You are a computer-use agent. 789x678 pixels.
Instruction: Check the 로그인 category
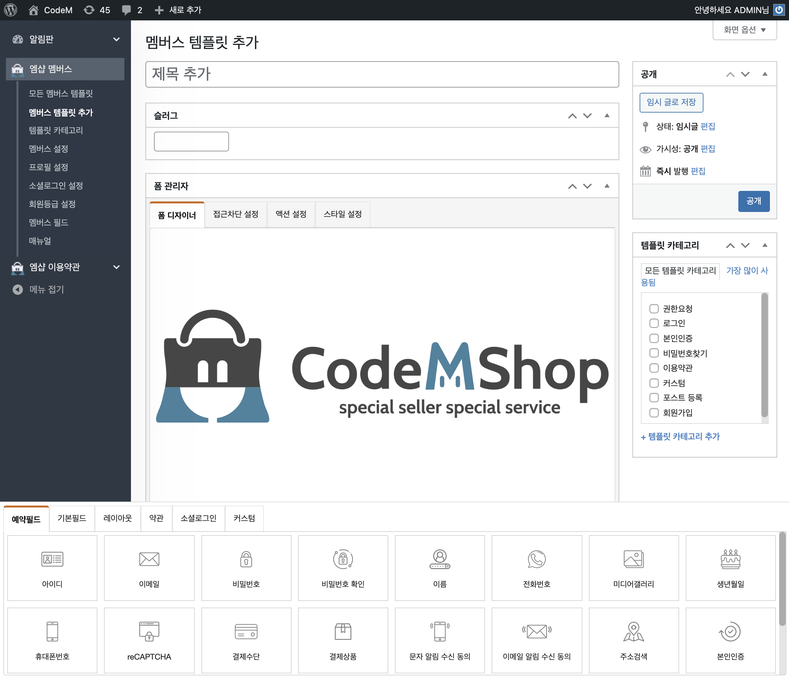coord(654,323)
